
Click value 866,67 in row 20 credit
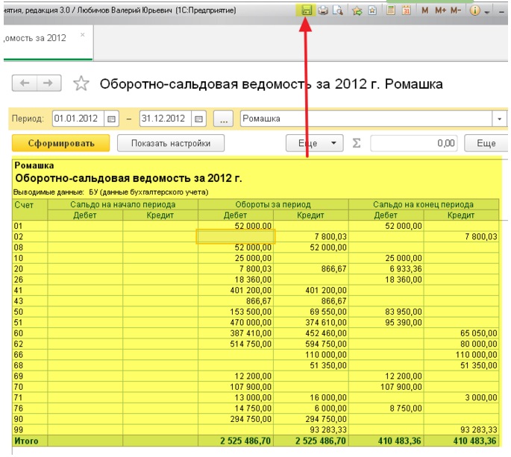333,269
